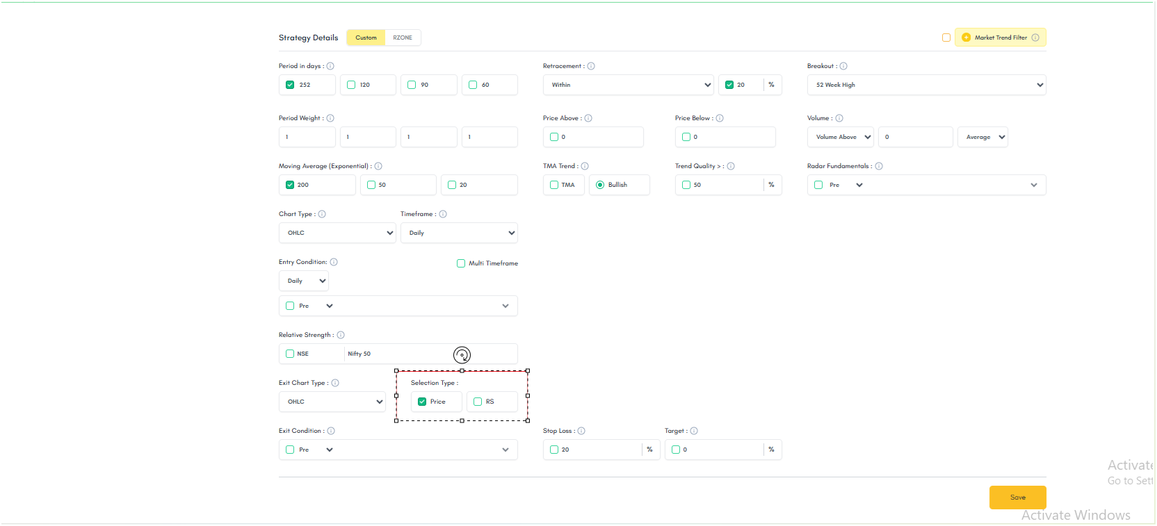The image size is (1157, 526).
Task: Click the Market Trend Filter button
Action: point(1001,38)
